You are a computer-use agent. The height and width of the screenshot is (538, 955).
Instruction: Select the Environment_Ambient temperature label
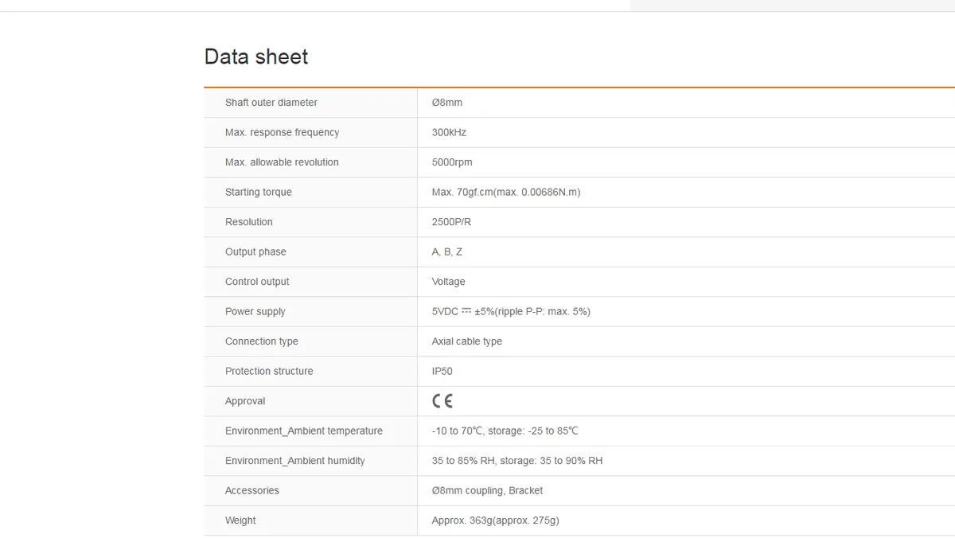304,431
